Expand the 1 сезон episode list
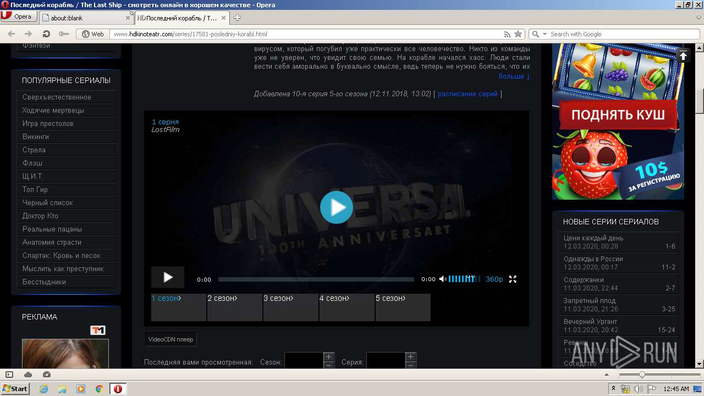Viewport: 704px width, 396px height. [x=179, y=307]
